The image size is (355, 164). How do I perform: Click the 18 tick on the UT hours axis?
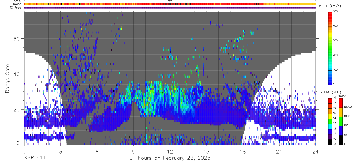pyautogui.click(x=243, y=151)
